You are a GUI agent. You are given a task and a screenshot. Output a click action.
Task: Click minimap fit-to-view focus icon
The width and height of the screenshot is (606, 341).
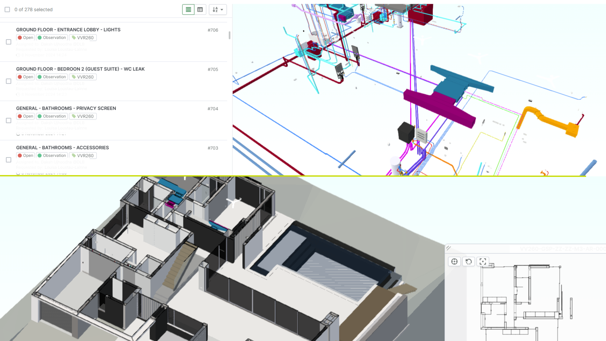click(x=483, y=261)
